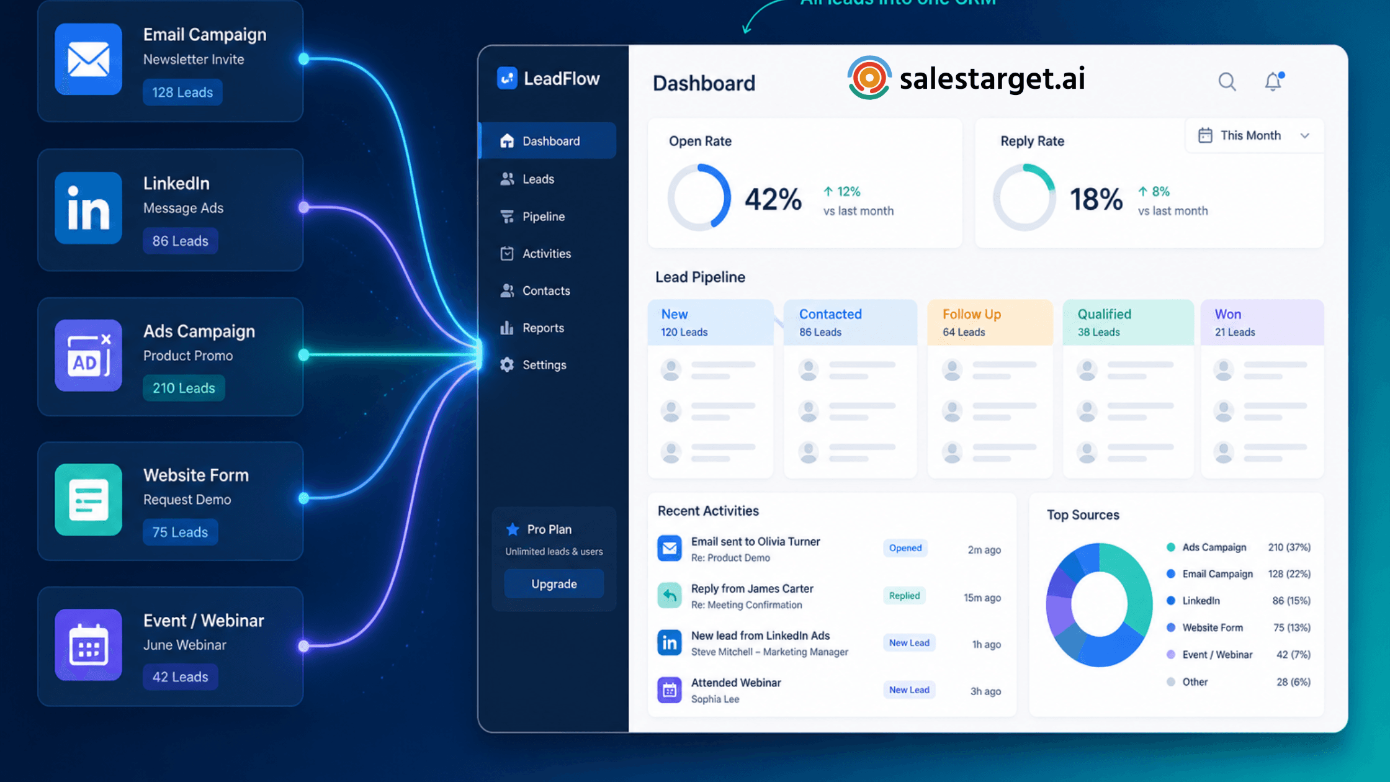Click New Lead badge for LinkedIn Ads

[909, 643]
